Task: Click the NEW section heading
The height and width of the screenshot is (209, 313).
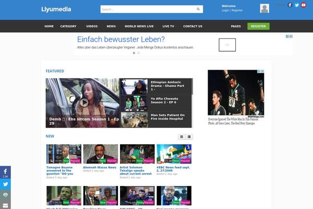Action: [x=50, y=136]
